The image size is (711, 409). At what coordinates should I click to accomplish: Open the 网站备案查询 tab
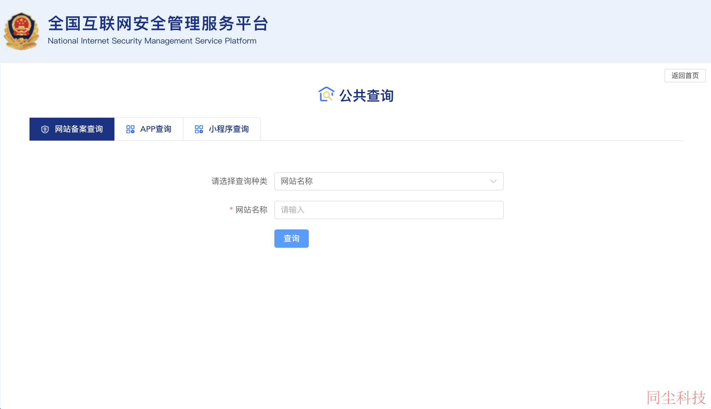[x=72, y=129]
